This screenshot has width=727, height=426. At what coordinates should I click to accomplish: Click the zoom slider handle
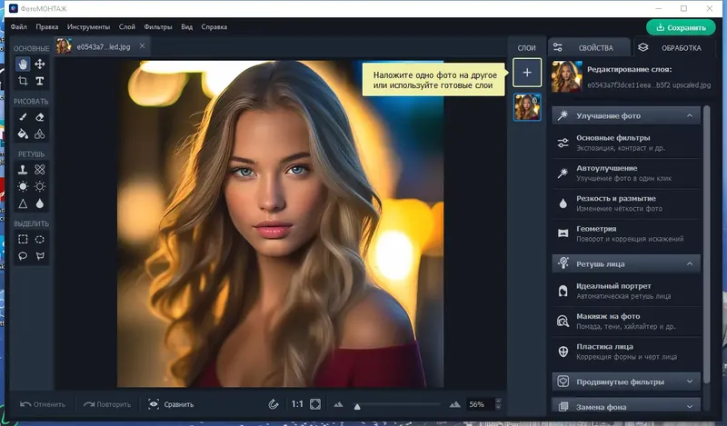tap(357, 405)
